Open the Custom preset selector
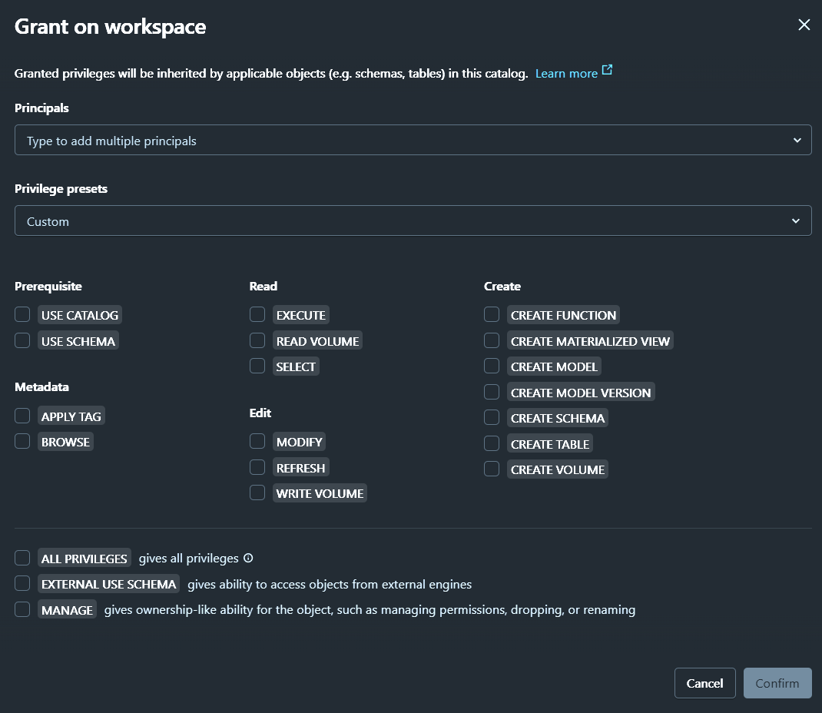822x713 pixels. click(x=413, y=221)
